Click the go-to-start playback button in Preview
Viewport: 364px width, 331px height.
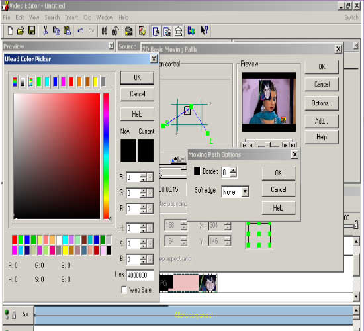(244, 146)
